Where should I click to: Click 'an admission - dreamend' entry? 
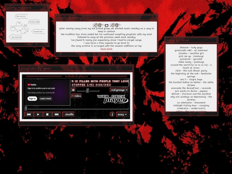(x=191, y=103)
